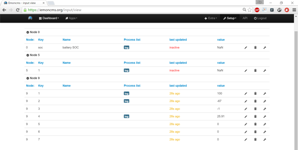298x150 pixels.
Task: Collapse the Node 0 group
Action: [28, 32]
